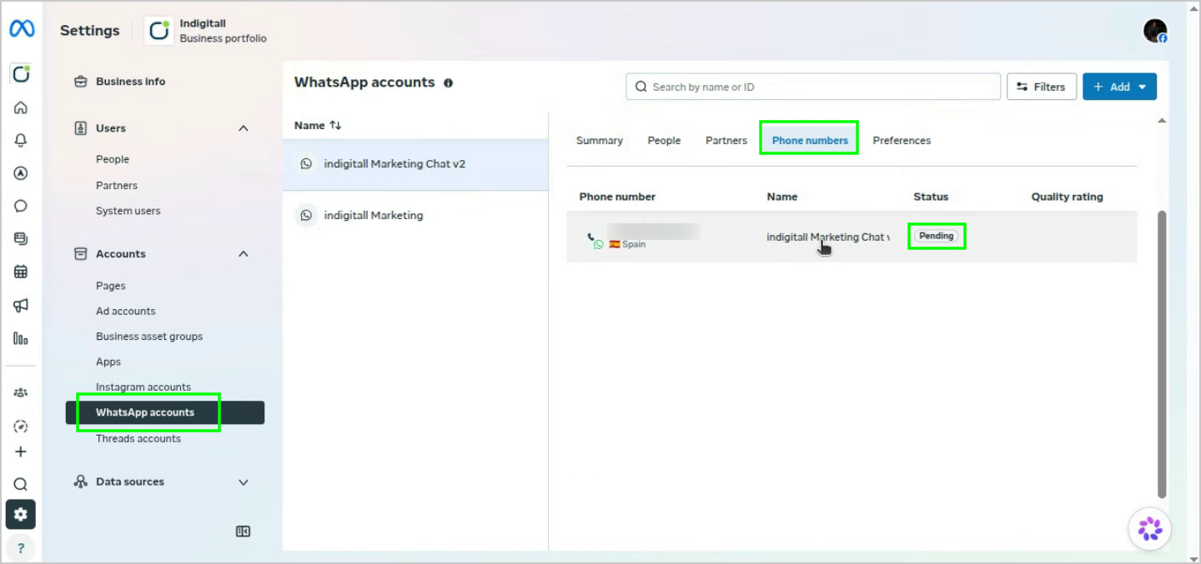Open the Home icon in left rail
Viewport: 1201px width, 564px height.
(x=21, y=107)
